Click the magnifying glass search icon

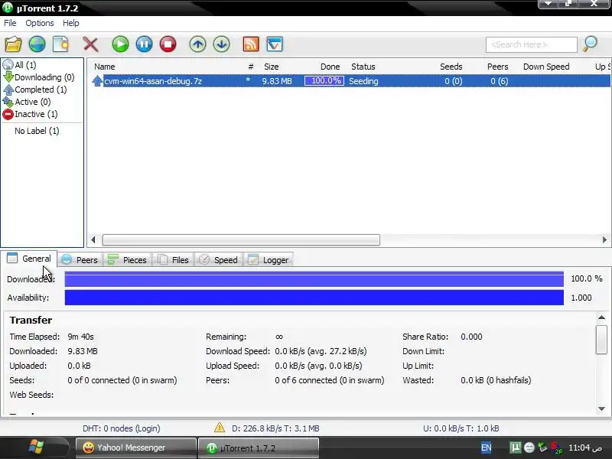coord(590,44)
